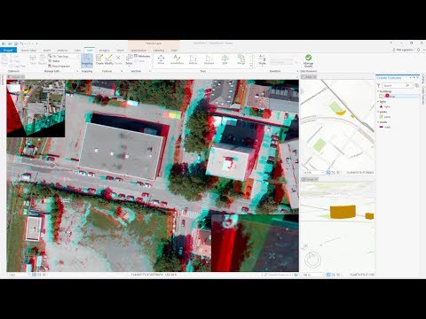Open manage templates icon beside search
426x319 pixels.
pos(416,85)
